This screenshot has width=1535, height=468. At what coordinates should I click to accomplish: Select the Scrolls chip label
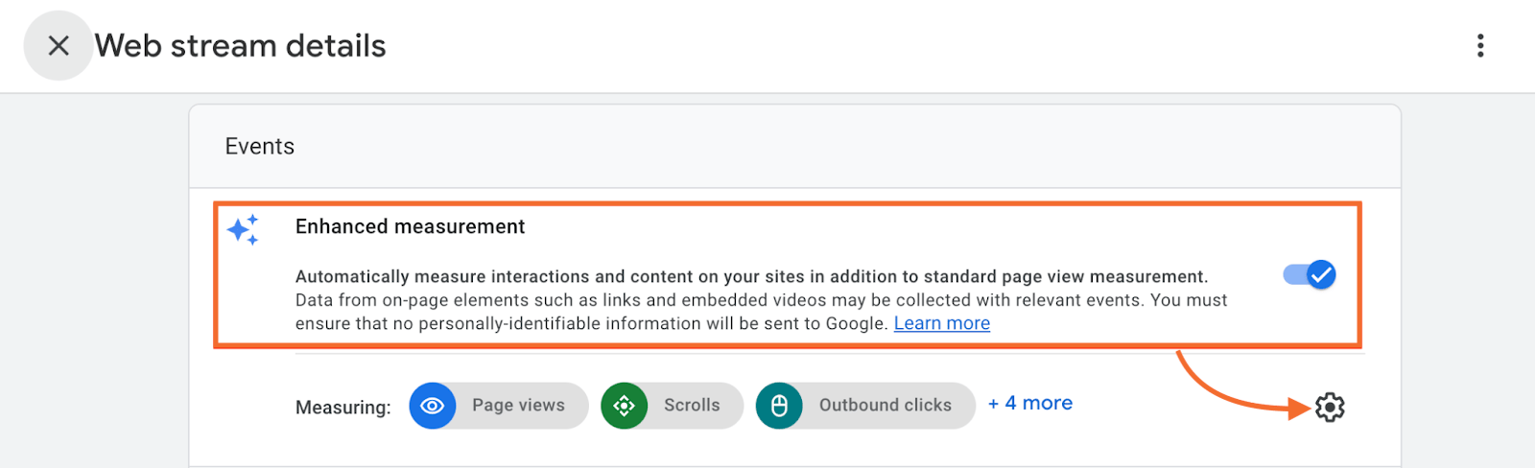tap(692, 406)
